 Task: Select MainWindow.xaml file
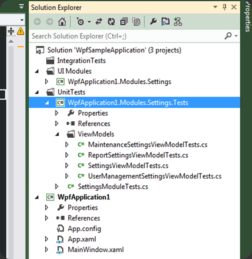pyautogui.click(x=96, y=249)
